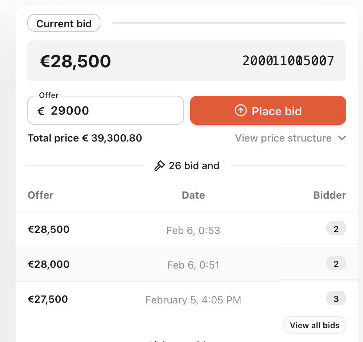363x342 pixels.
Task: Click the euro symbol in Offer field
Action: (x=41, y=111)
